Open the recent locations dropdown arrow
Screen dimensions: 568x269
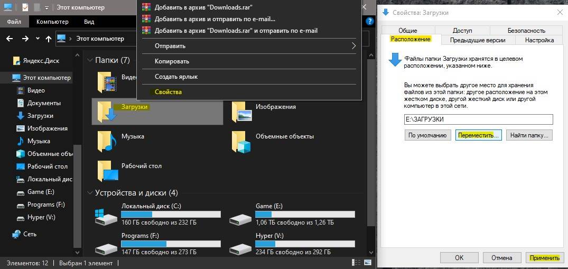[x=38, y=39]
